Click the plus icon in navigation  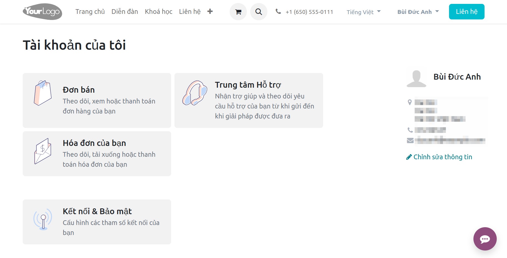210,11
